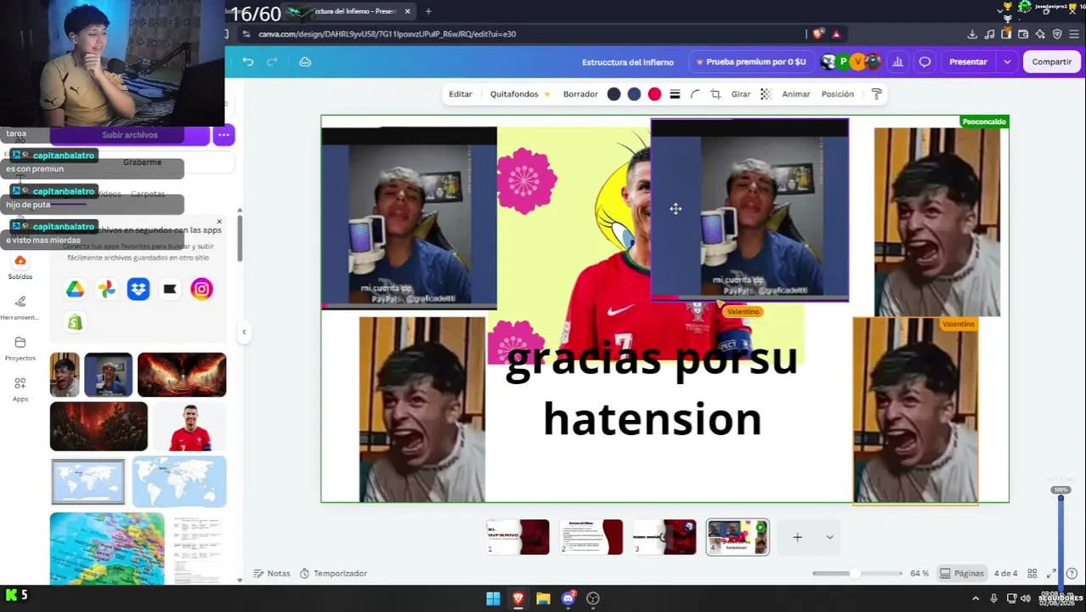The height and width of the screenshot is (612, 1086).
Task: Enter fullscreen presentation view icon
Action: [1052, 574]
